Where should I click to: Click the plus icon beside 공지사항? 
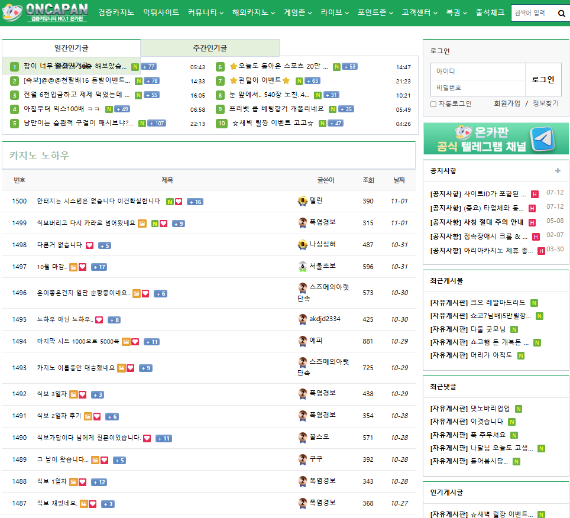tap(557, 171)
